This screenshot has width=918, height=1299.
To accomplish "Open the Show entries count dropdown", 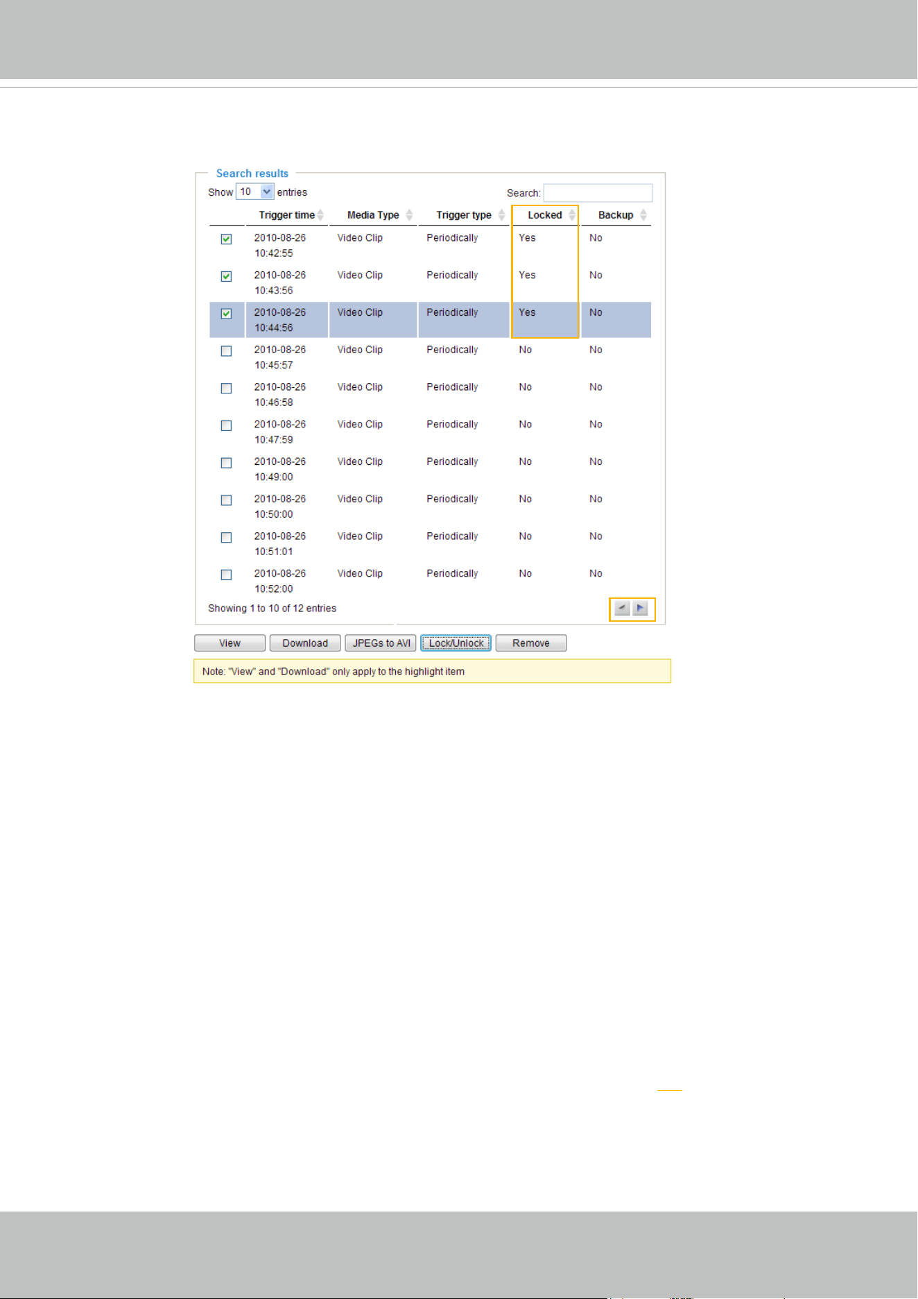I will (255, 192).
